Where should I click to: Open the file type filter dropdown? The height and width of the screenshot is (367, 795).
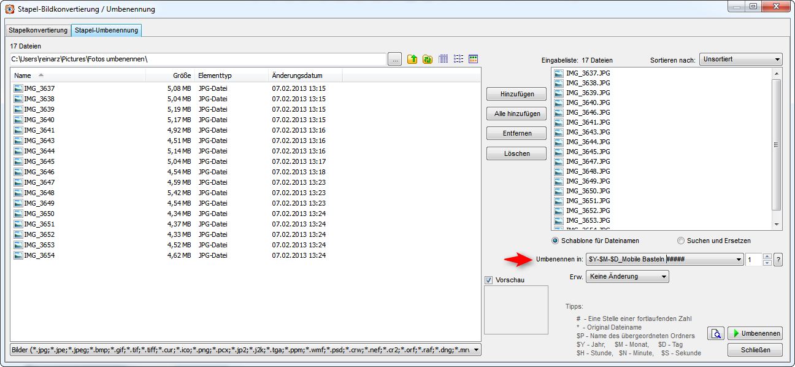(245, 350)
